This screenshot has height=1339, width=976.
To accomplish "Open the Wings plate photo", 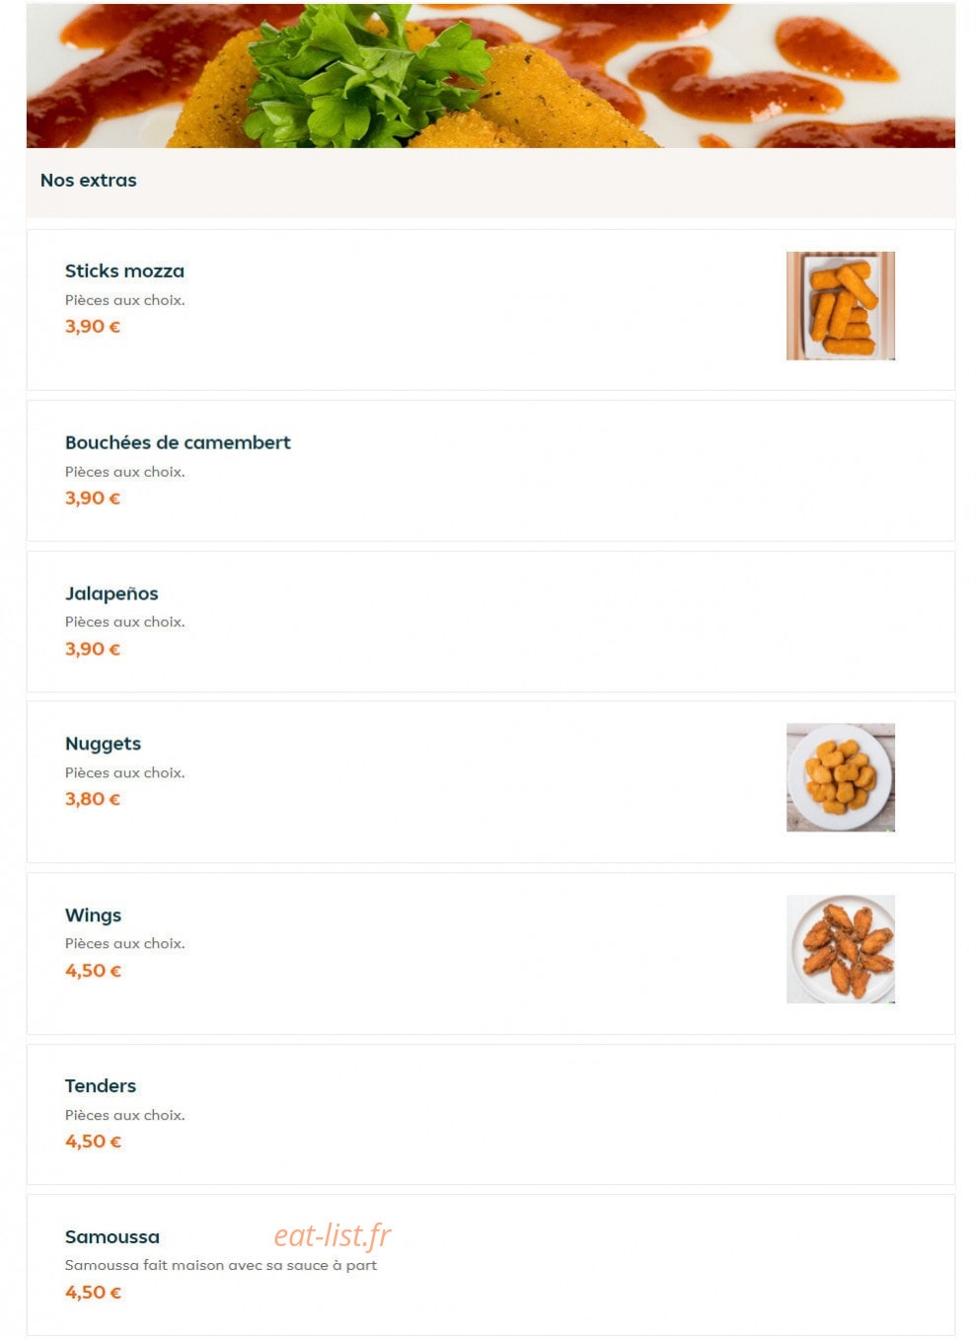I will (840, 949).
